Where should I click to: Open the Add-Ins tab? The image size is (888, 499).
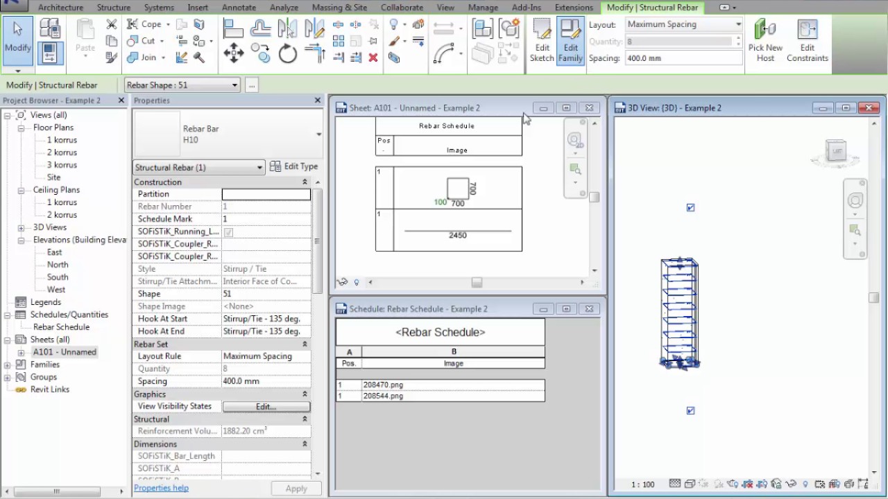pos(527,8)
